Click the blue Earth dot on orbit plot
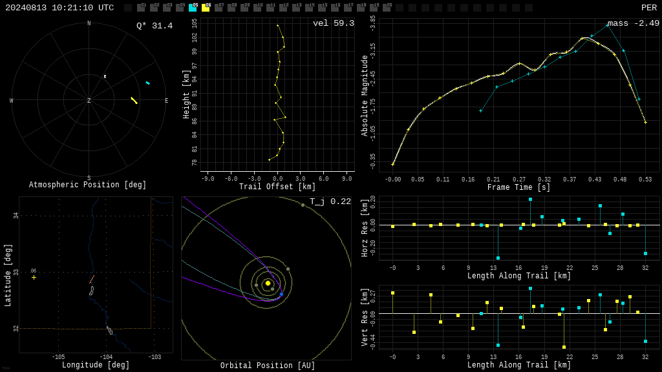Viewport: 662px width, 372px height. [x=282, y=294]
